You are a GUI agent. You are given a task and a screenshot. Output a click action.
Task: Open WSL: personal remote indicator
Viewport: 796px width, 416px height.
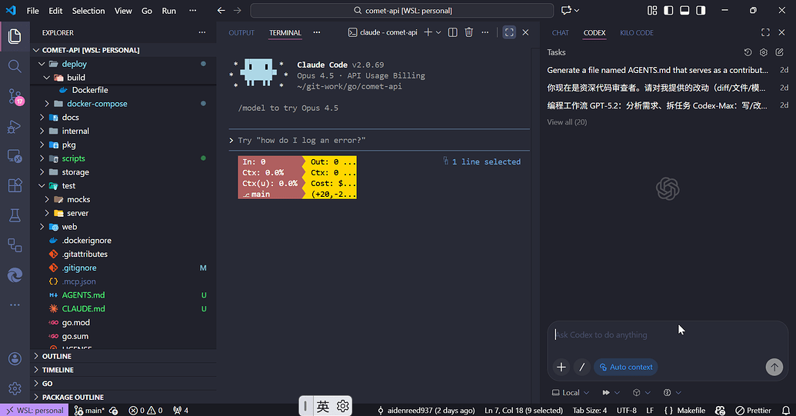pos(35,411)
